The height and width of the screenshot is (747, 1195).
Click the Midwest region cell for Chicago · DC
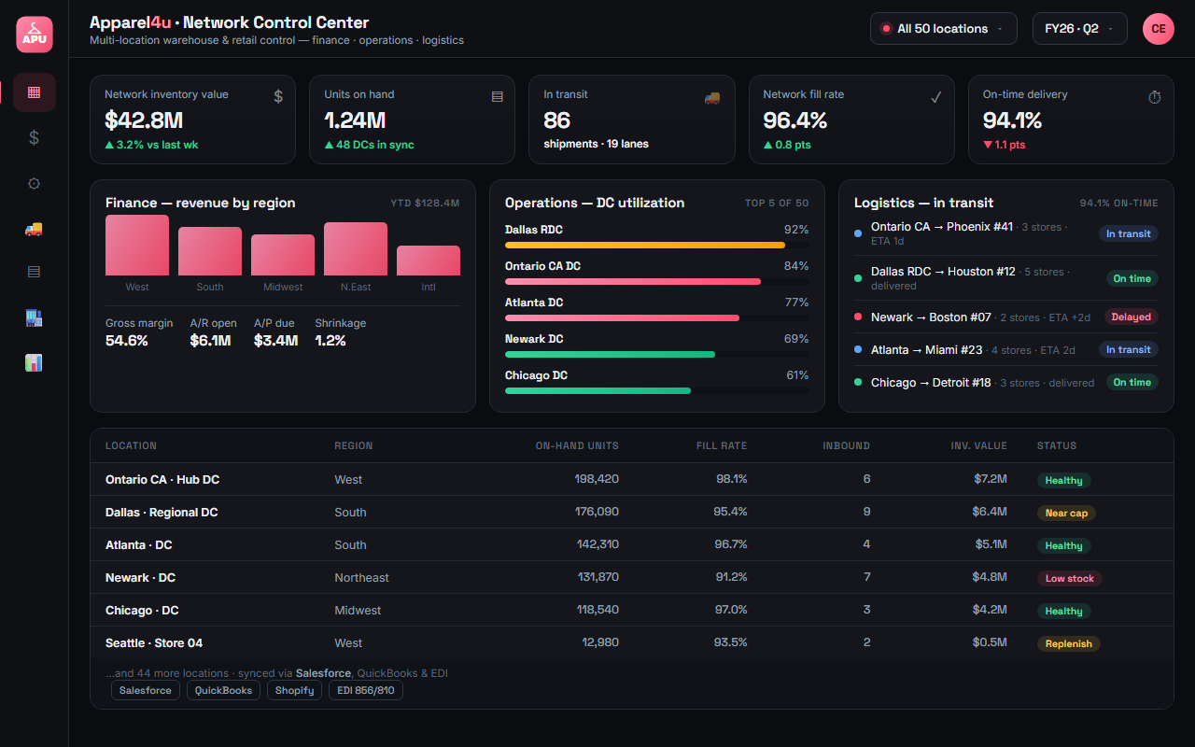358,610
